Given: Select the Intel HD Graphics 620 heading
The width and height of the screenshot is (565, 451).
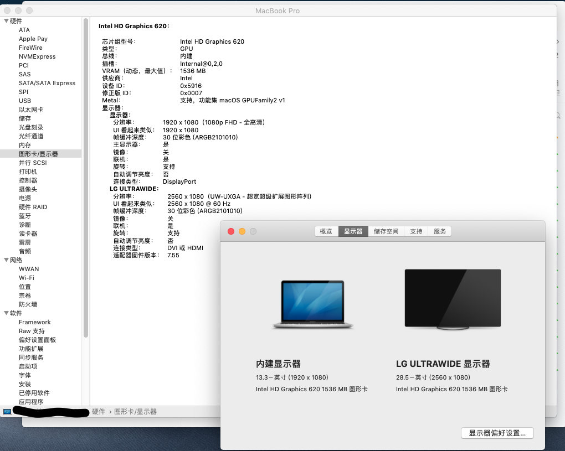Looking at the screenshot, I should pos(133,26).
